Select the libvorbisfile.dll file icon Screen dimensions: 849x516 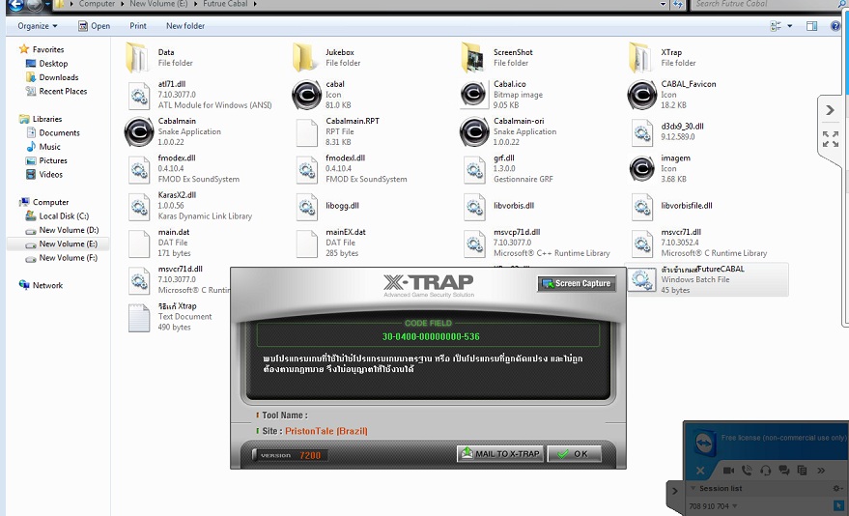coord(642,206)
